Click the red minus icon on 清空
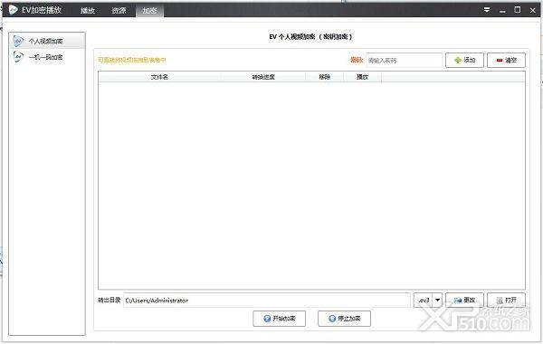Screen dimensions: 543x344 pyautogui.click(x=500, y=61)
